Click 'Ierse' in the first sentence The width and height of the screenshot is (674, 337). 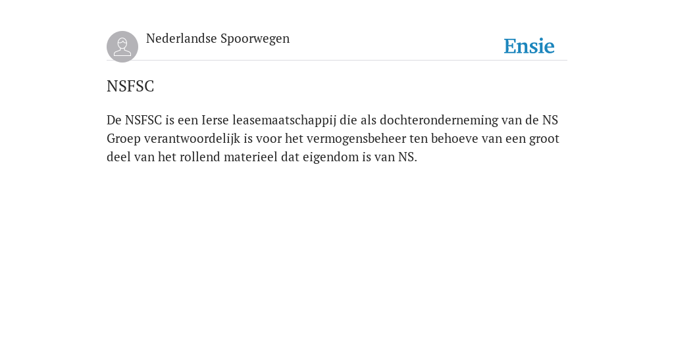click(215, 120)
